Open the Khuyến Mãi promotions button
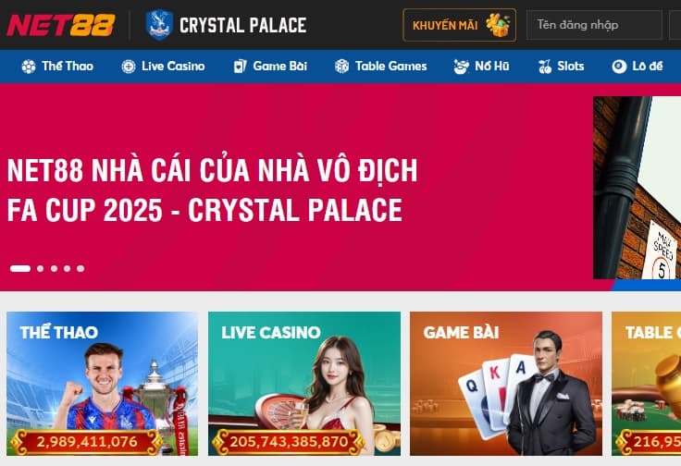The width and height of the screenshot is (681, 466). click(x=460, y=25)
